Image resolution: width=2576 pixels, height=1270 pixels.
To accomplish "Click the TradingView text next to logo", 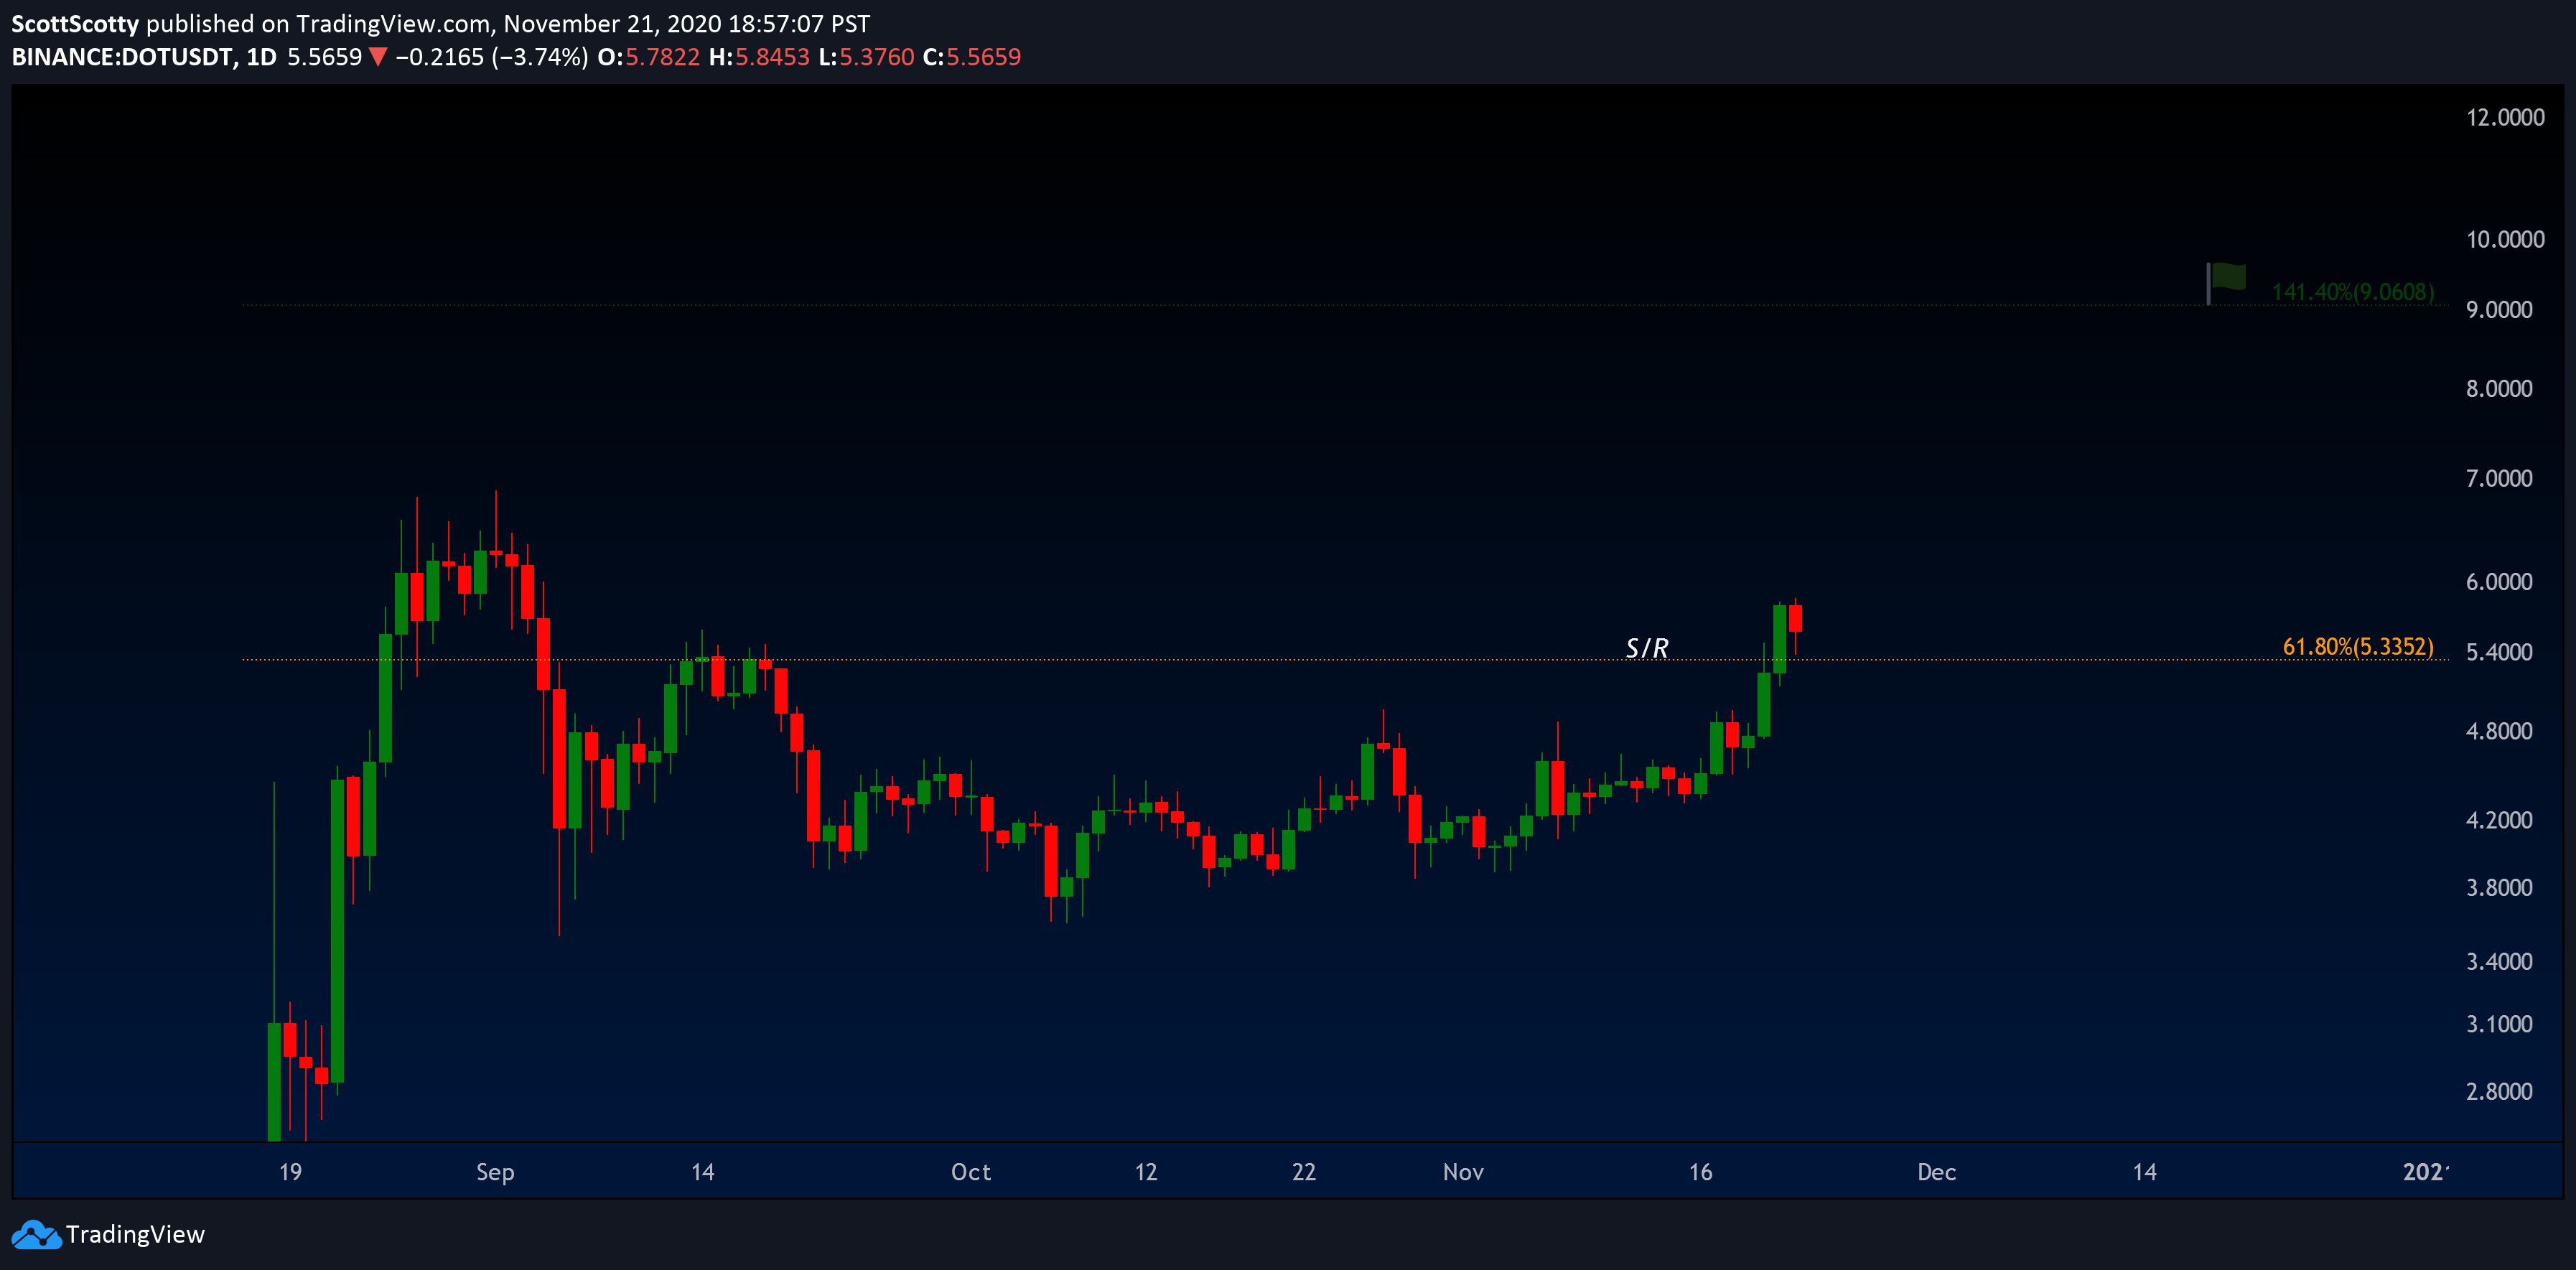I will coord(135,1235).
